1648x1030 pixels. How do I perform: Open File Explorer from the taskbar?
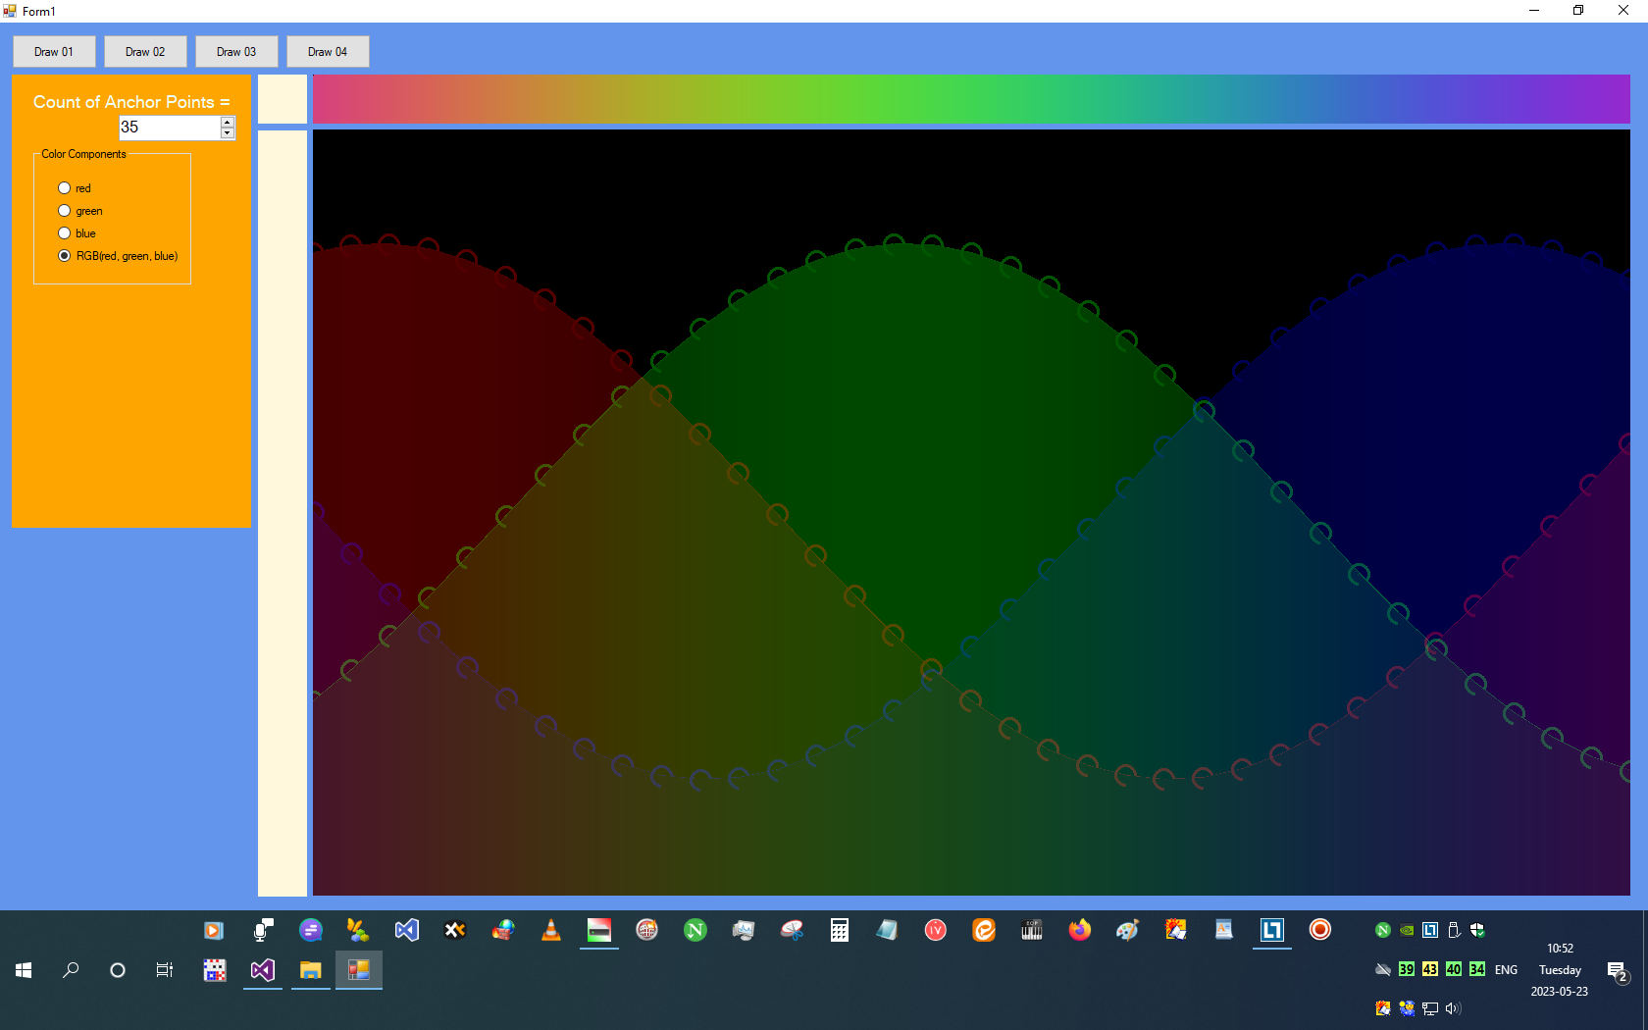coord(310,970)
